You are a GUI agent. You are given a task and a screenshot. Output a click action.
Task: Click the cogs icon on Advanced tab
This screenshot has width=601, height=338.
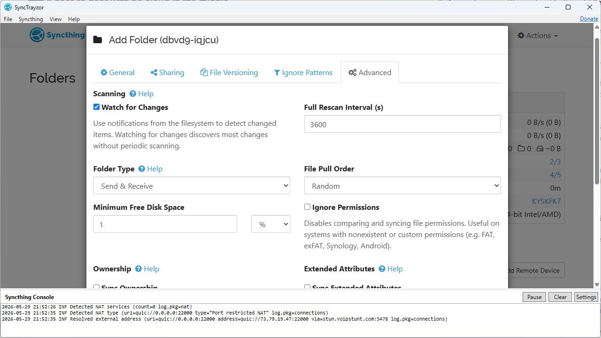[352, 73]
